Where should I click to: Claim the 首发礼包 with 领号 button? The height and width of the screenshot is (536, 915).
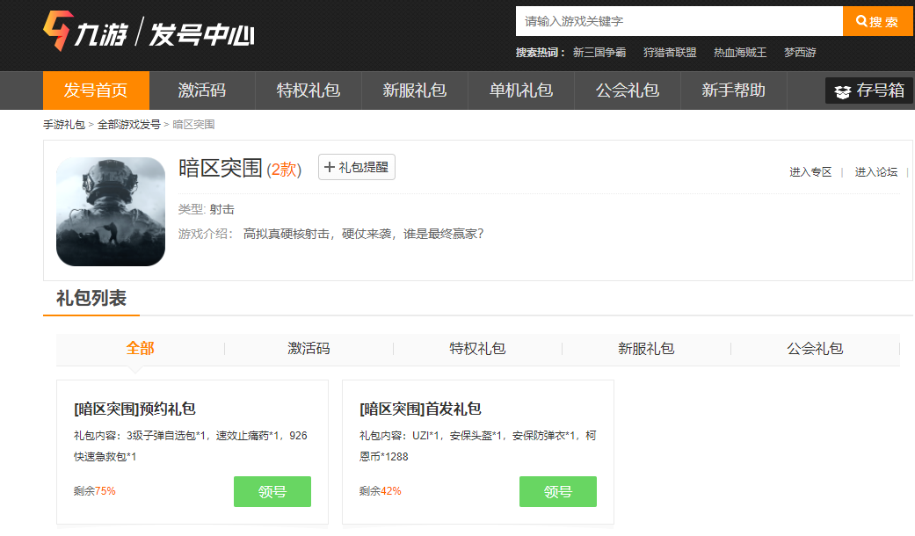click(557, 491)
